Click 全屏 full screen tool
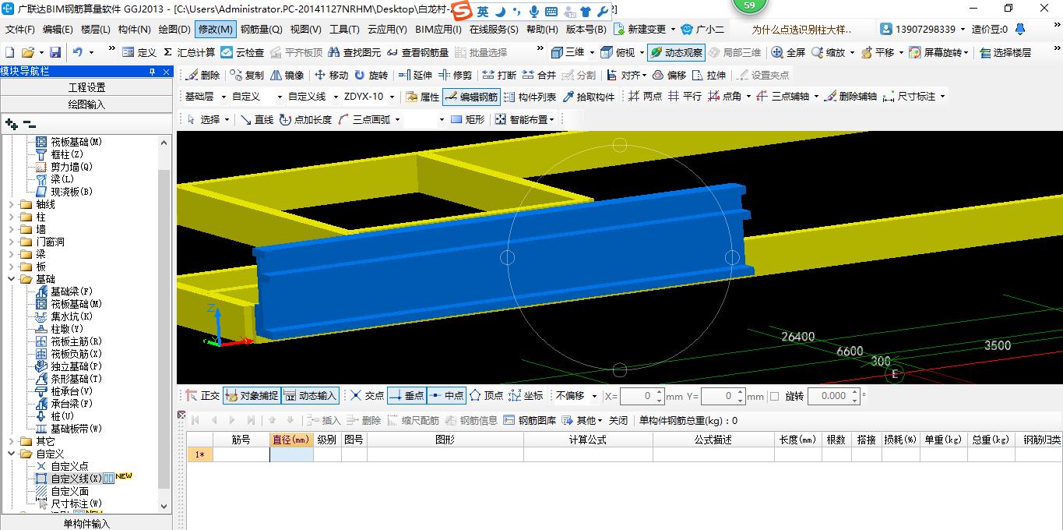This screenshot has width=1063, height=530. tap(788, 52)
